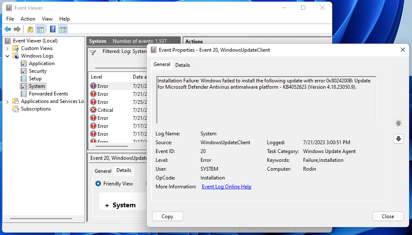Image resolution: width=412 pixels, height=235 pixels.
Task: Click the Forward arrow toolbar icon
Action: (x=17, y=29)
